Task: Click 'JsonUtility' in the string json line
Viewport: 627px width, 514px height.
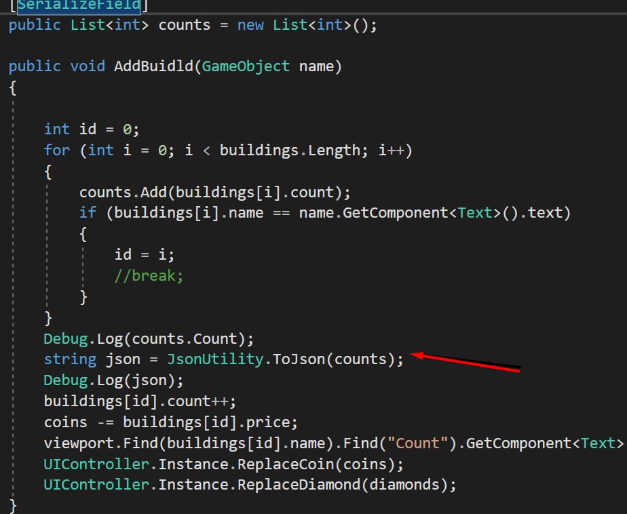Action: [215, 359]
